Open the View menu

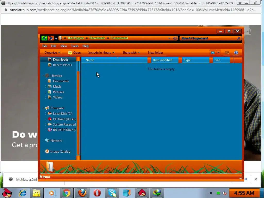pyautogui.click(x=64, y=46)
